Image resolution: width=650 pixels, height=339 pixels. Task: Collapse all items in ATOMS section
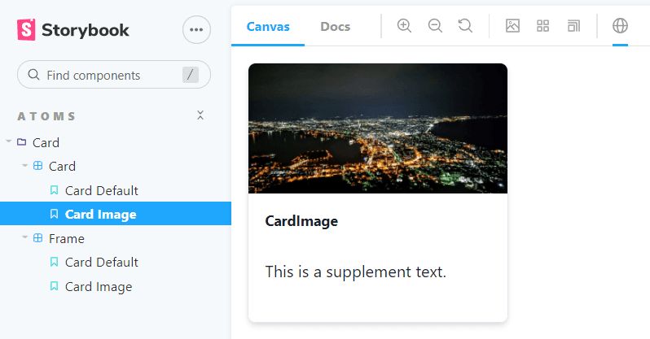[200, 115]
